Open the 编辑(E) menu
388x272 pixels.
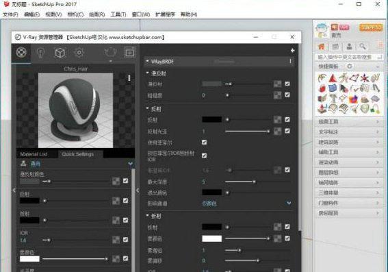pyautogui.click(x=31, y=14)
